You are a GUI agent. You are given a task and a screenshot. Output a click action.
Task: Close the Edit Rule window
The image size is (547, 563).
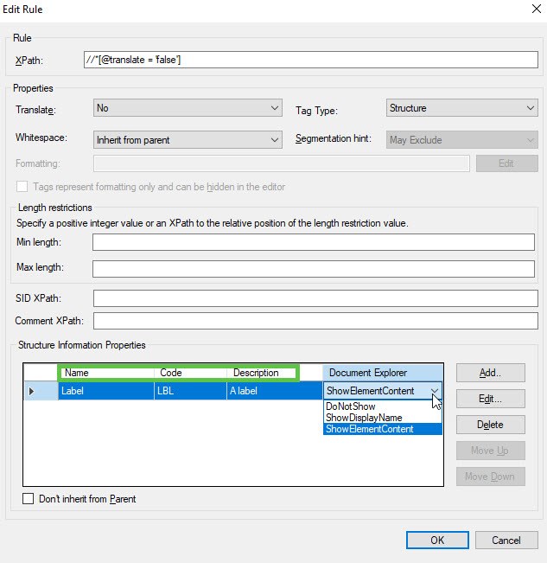[x=537, y=9]
